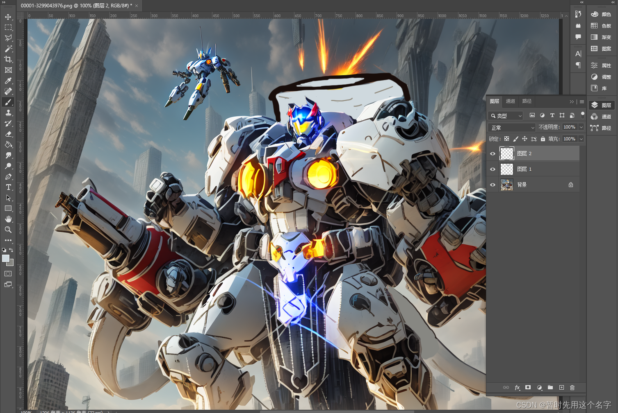Select the Paint Bucket tool
This screenshot has width=618, height=413.
coord(8,144)
